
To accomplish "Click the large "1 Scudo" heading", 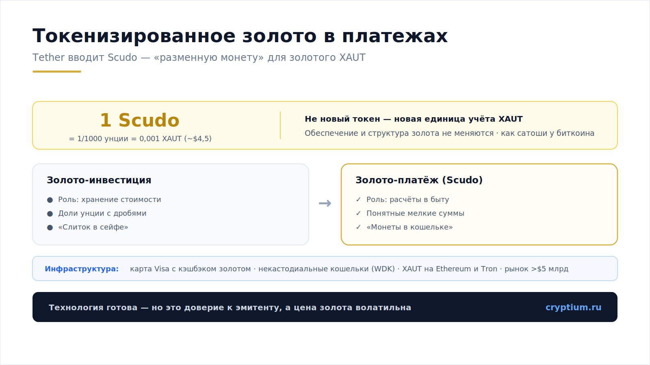I will (x=140, y=120).
